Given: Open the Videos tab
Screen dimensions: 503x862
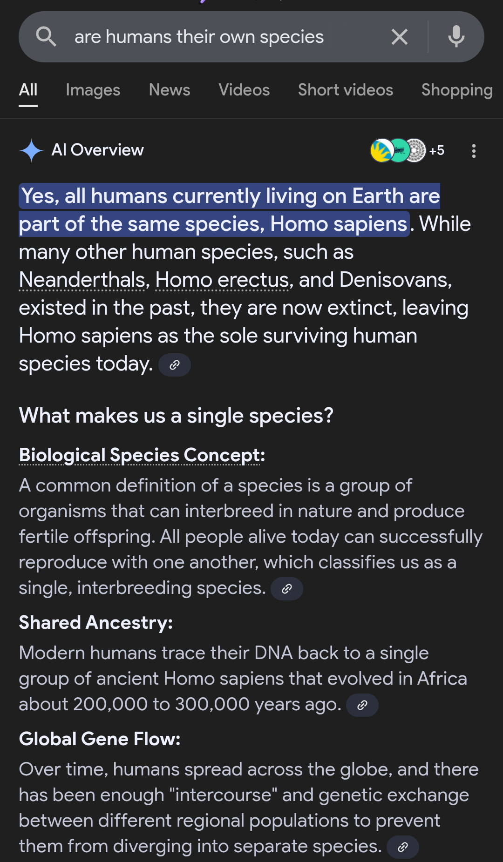Looking at the screenshot, I should click(x=244, y=90).
